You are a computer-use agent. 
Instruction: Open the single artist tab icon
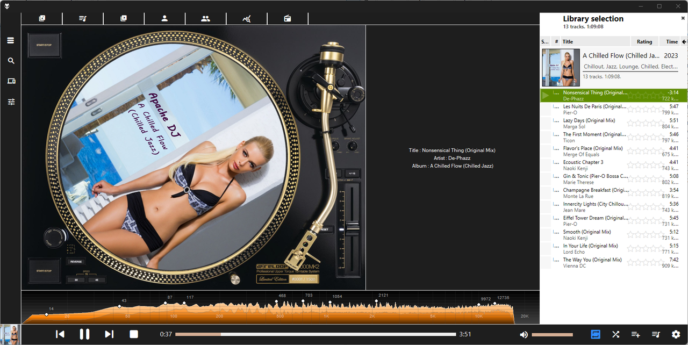[x=164, y=18]
